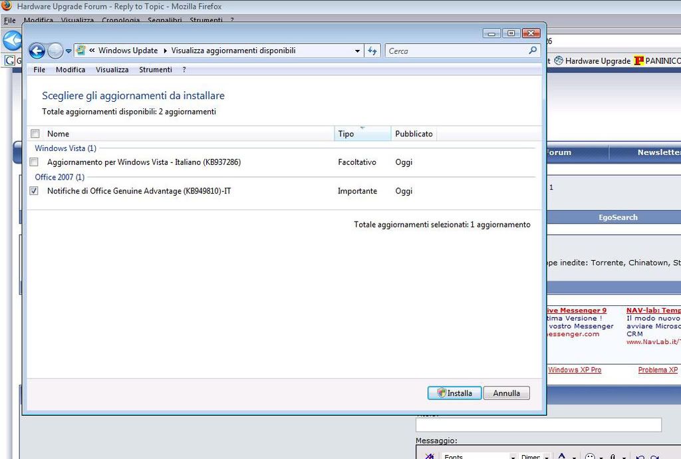Open the Visualizza menu in Windows Update
The width and height of the screenshot is (681, 459).
tap(112, 70)
